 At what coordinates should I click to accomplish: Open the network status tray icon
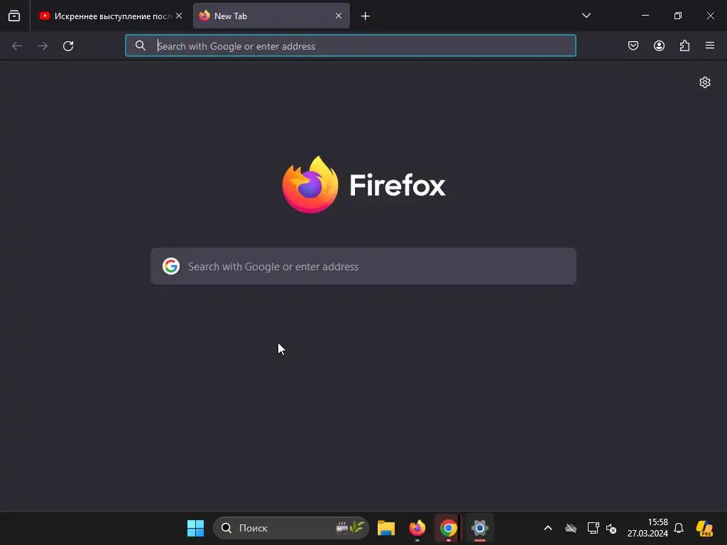coord(593,528)
